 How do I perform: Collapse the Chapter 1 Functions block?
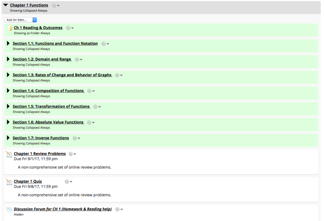point(5,5)
